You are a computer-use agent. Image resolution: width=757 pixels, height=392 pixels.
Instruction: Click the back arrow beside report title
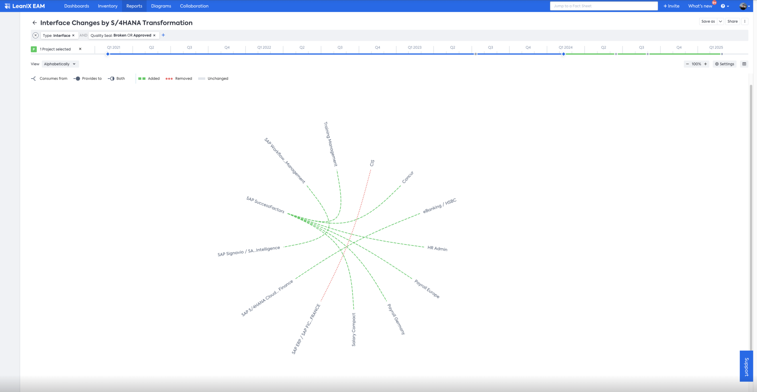coord(35,23)
